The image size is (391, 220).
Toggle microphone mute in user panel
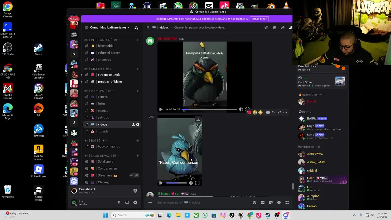(x=119, y=202)
